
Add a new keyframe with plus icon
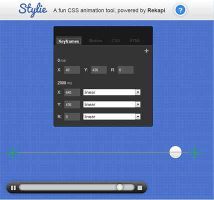tap(146, 51)
